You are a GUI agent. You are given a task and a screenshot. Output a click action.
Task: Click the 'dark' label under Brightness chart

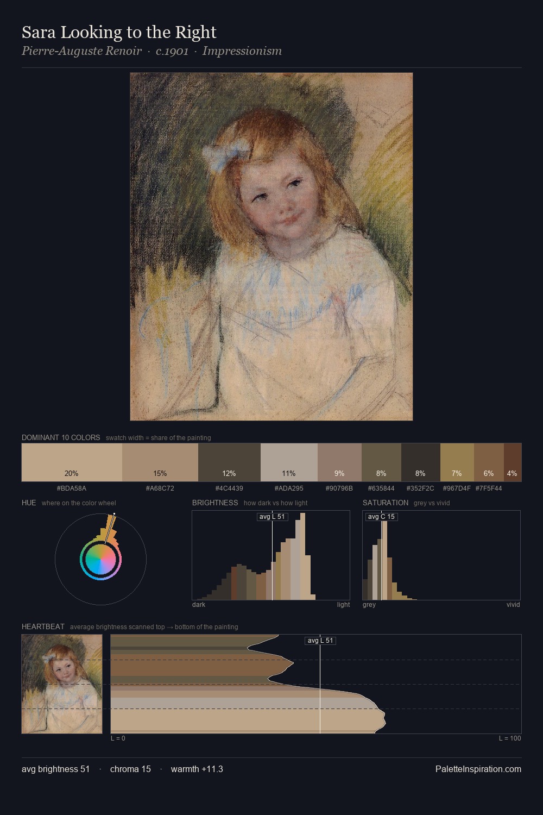[199, 605]
